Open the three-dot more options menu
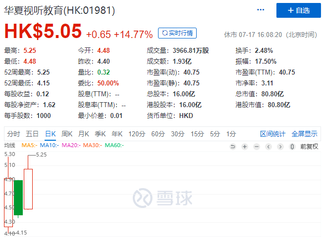This screenshot has width=322, height=237. pyautogui.click(x=261, y=10)
